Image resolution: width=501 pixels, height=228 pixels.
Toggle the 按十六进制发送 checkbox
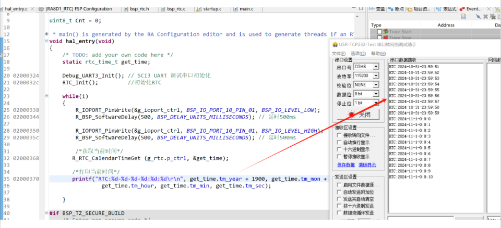(339, 206)
